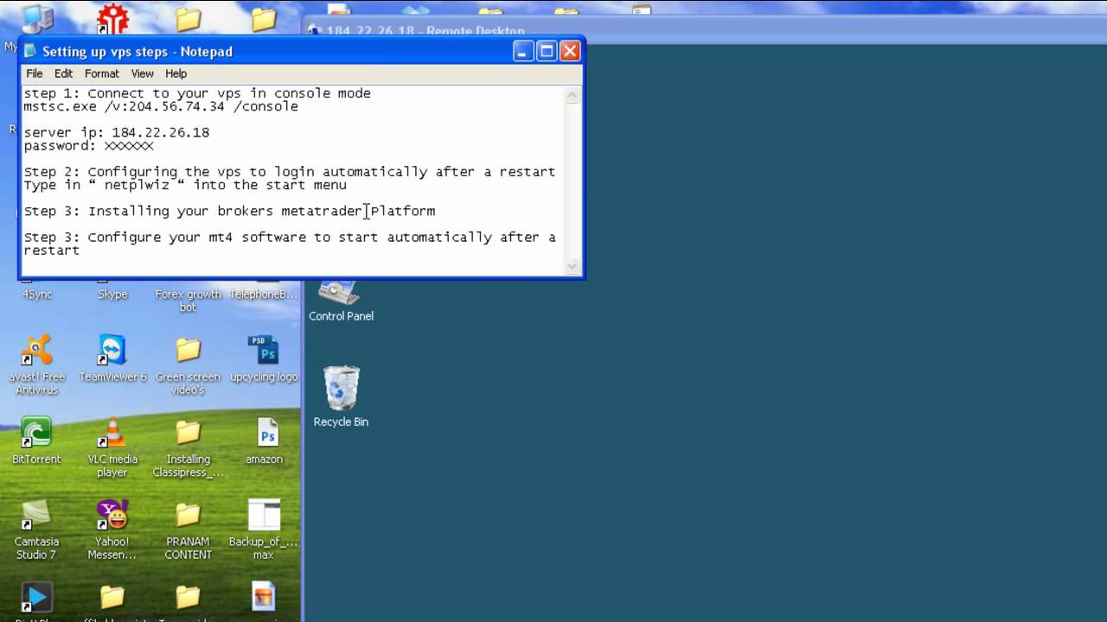Click the Skype desktop icon label
This screenshot has height=622, width=1107.
coord(112,295)
